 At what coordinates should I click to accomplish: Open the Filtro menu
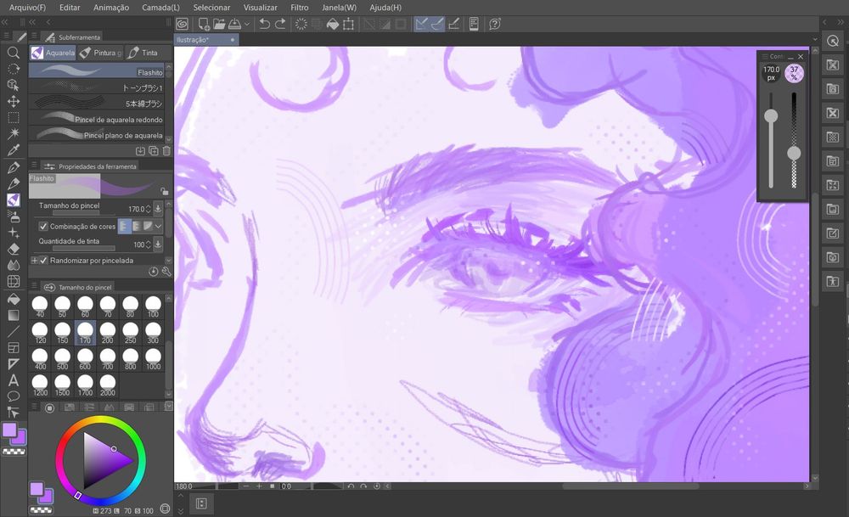click(300, 8)
